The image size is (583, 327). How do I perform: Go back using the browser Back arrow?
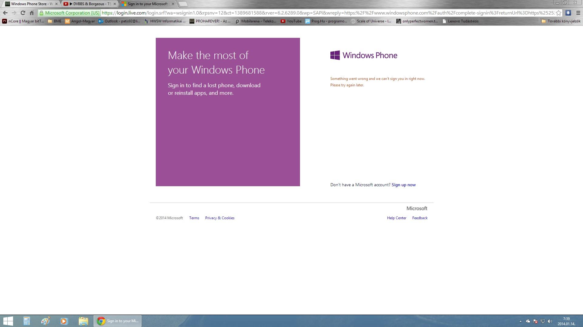click(5, 13)
